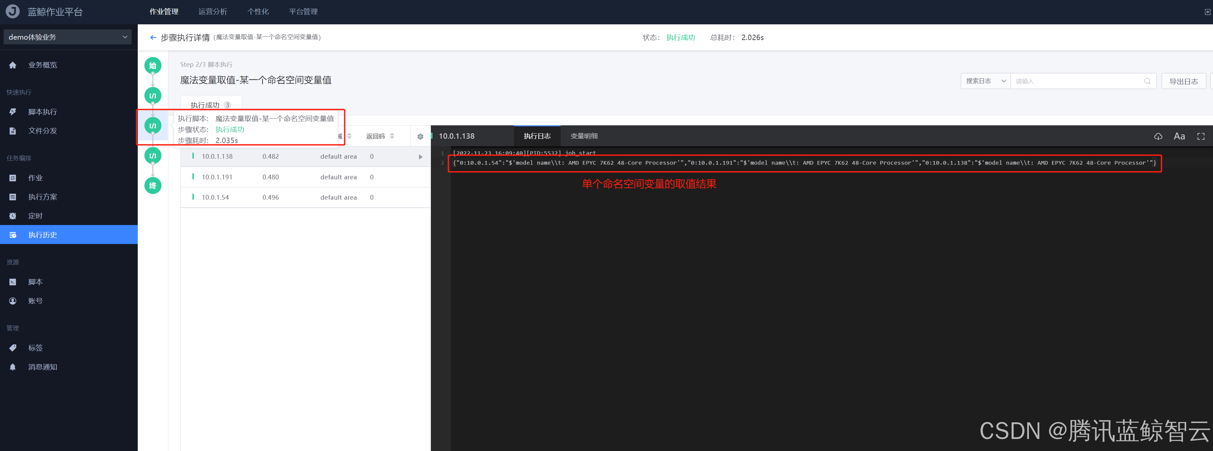Click the Aa font size icon
This screenshot has height=451, width=1213.
[x=1179, y=137]
